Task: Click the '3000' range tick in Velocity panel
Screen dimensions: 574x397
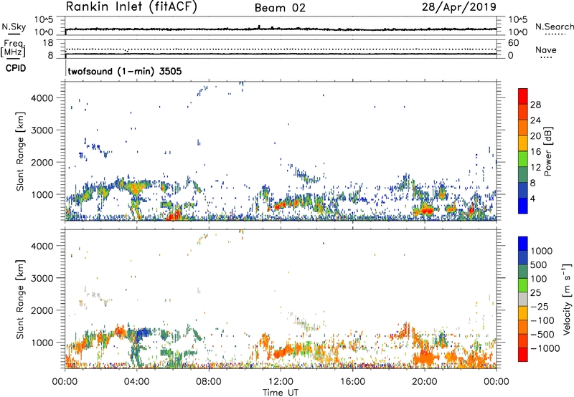Action: [42, 278]
